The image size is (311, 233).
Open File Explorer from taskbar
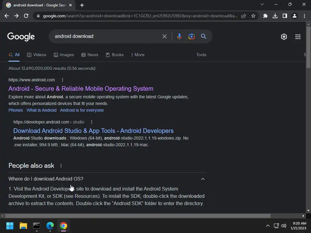tap(23, 226)
